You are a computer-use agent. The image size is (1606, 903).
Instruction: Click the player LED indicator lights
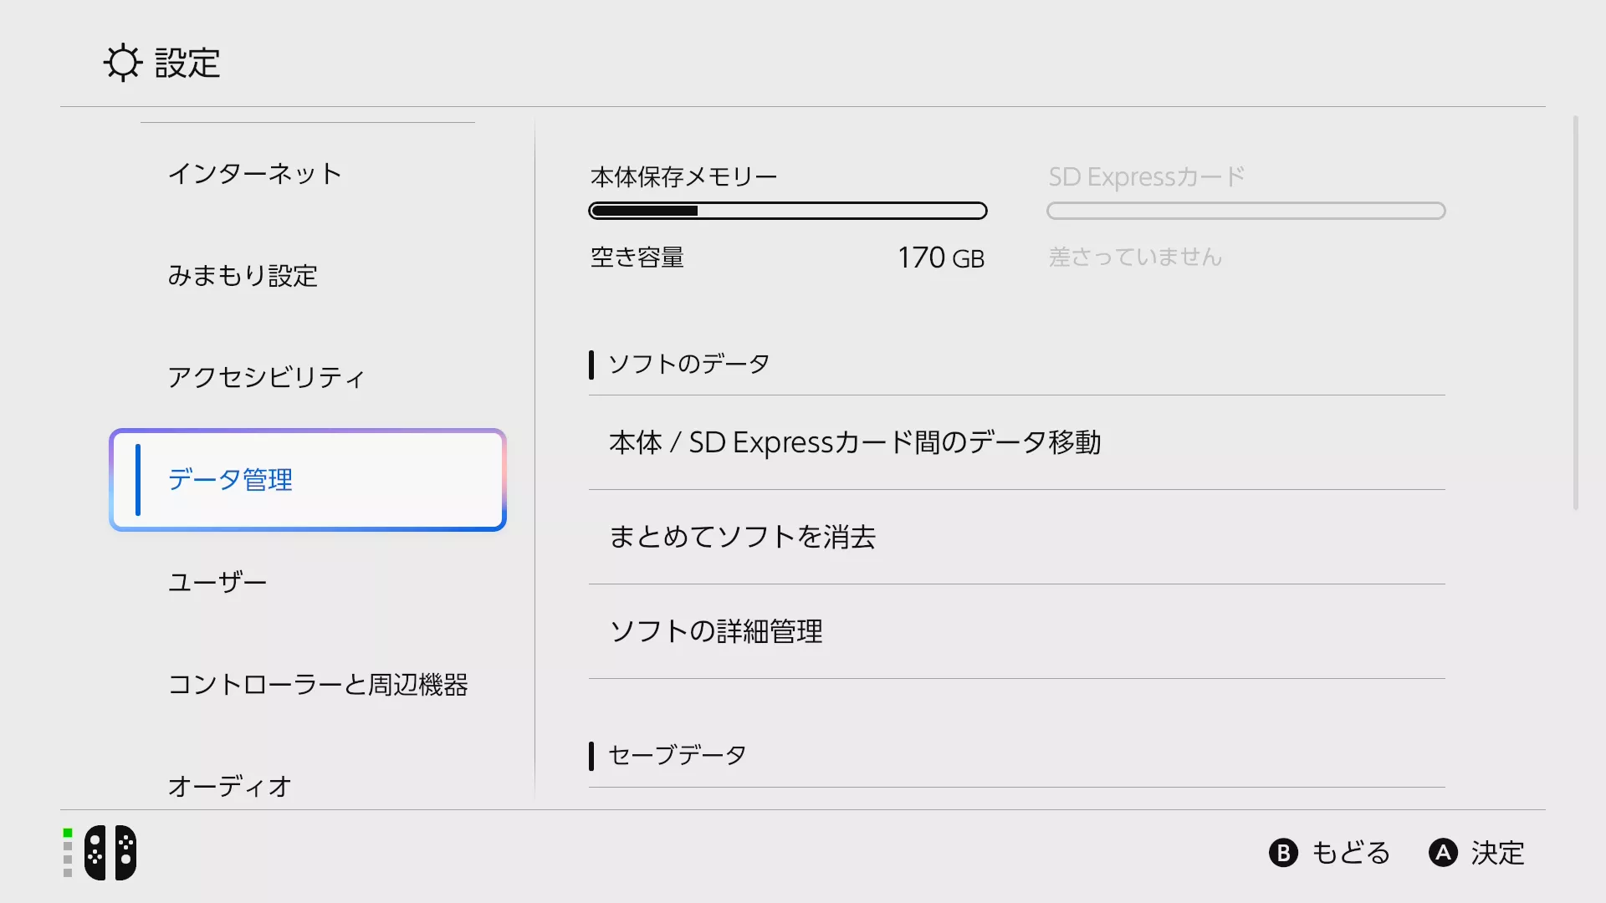click(x=68, y=853)
